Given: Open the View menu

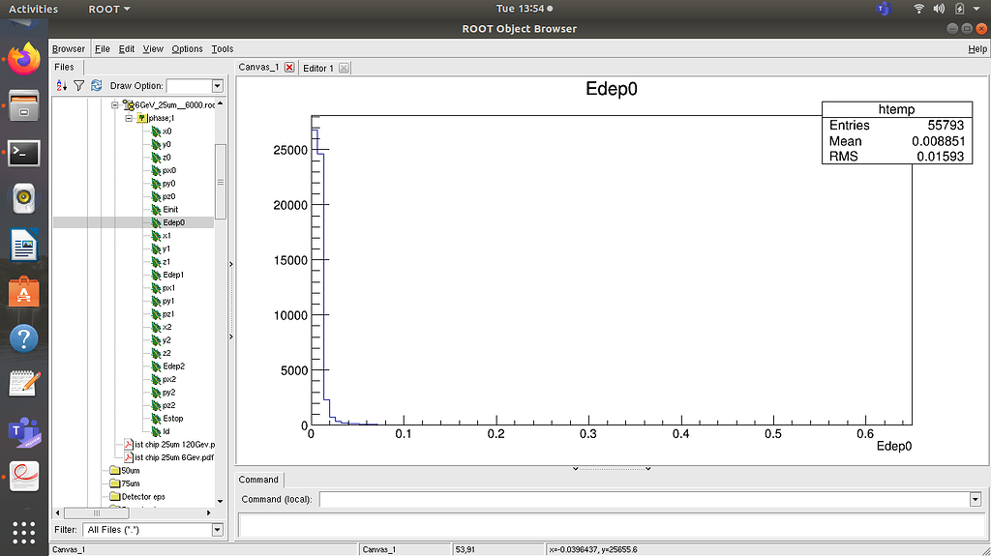Looking at the screenshot, I should 153,48.
